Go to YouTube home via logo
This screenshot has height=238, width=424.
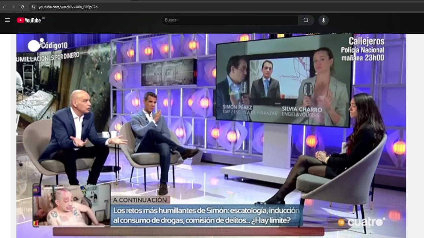pos(29,20)
